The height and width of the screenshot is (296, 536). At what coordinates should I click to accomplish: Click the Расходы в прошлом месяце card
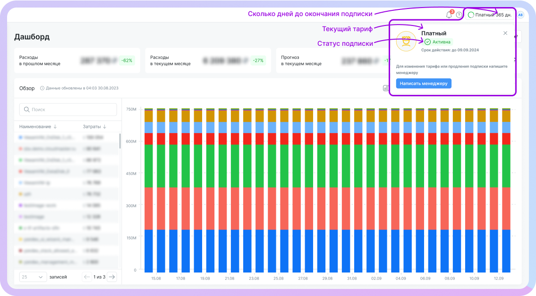tap(77, 60)
